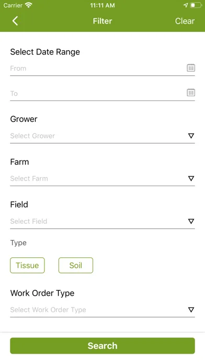
Task: Expand the Grower dropdown arrow
Action: click(191, 136)
